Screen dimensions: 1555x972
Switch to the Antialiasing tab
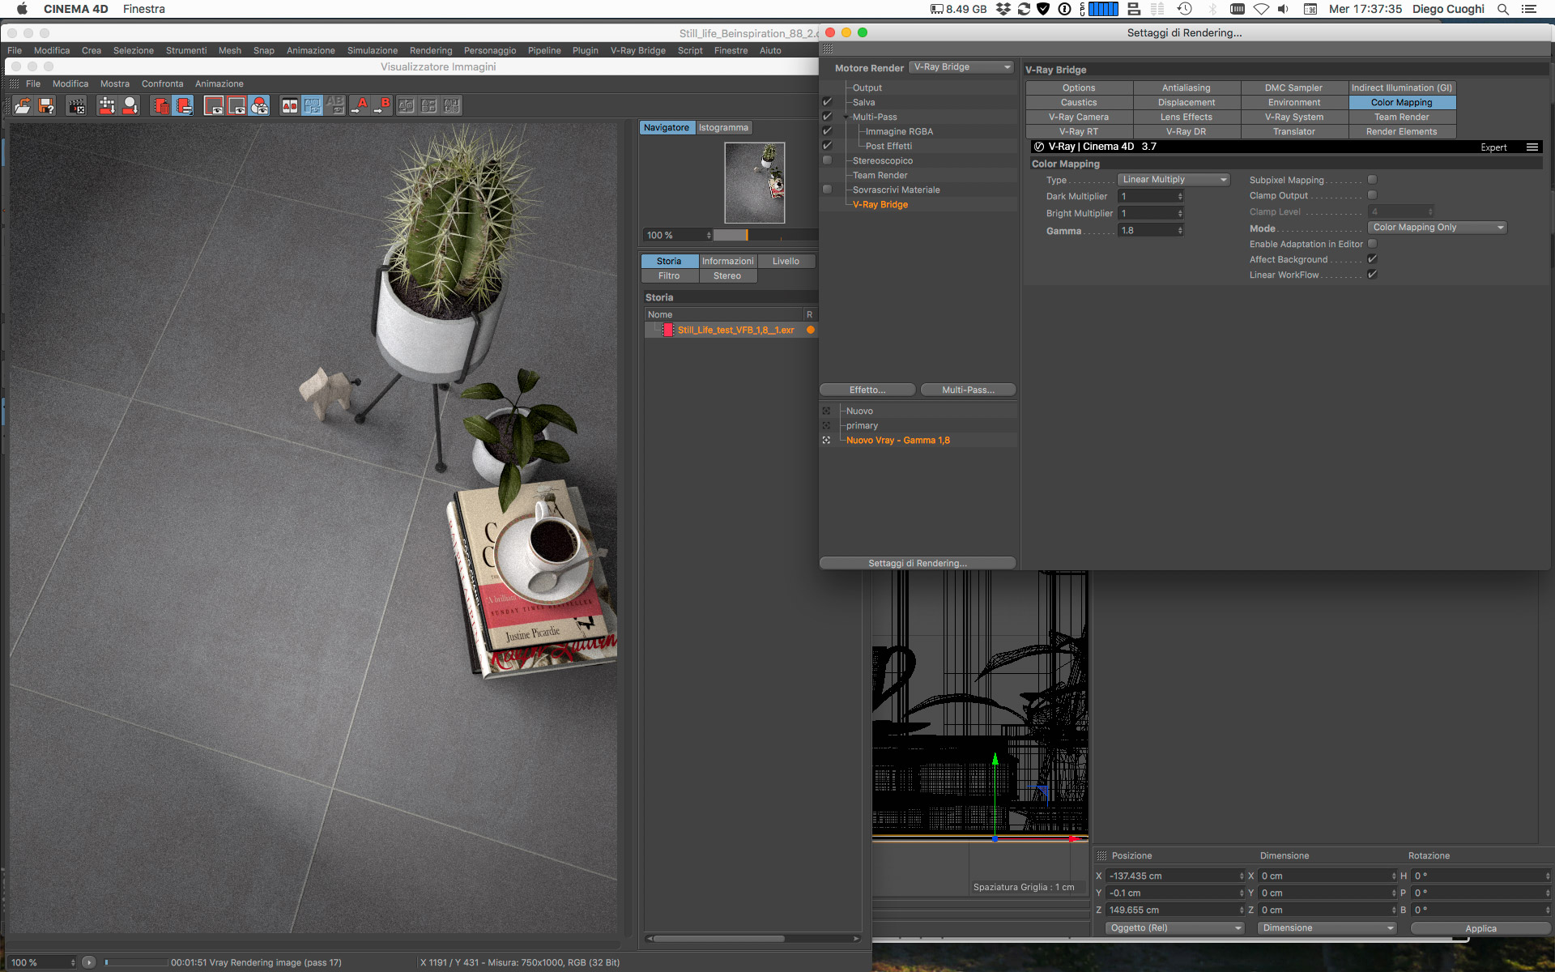coord(1186,87)
